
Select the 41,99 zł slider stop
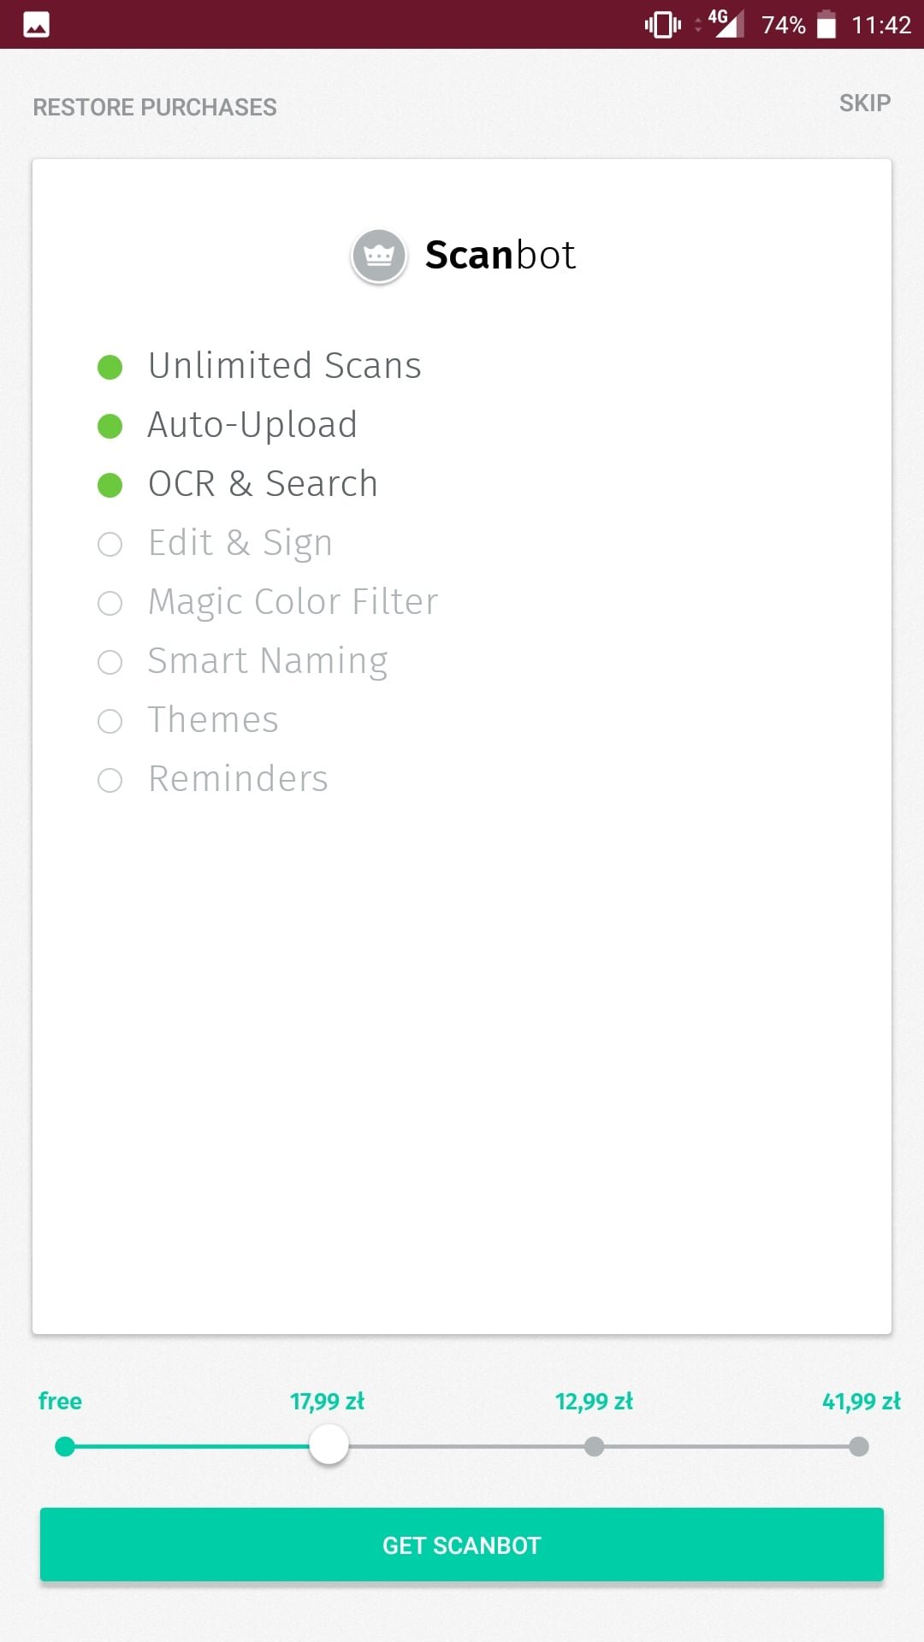coord(859,1446)
